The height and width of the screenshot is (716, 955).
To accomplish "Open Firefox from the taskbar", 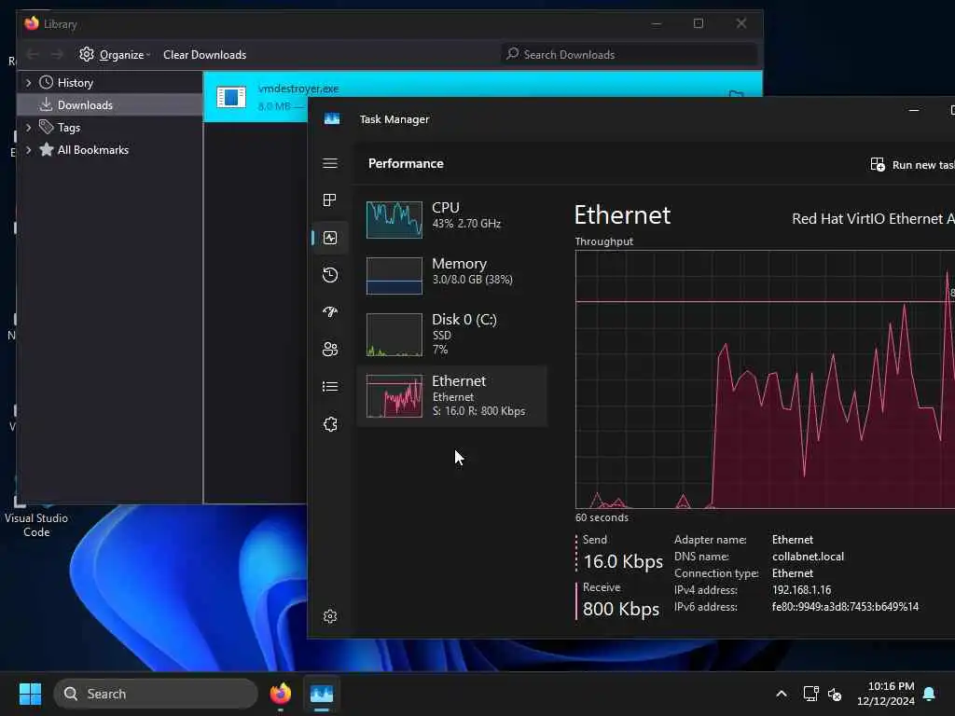I will (281, 694).
